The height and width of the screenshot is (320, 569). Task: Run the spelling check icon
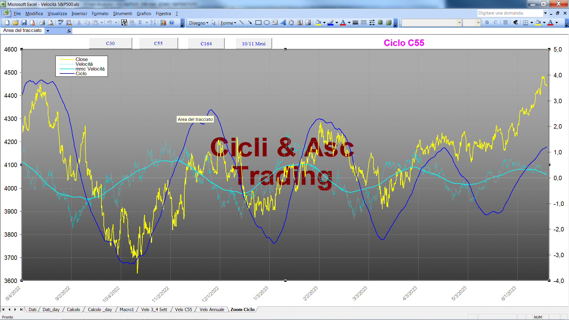[x=60, y=23]
